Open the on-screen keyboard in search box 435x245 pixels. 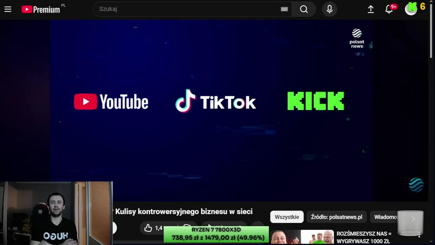point(284,9)
